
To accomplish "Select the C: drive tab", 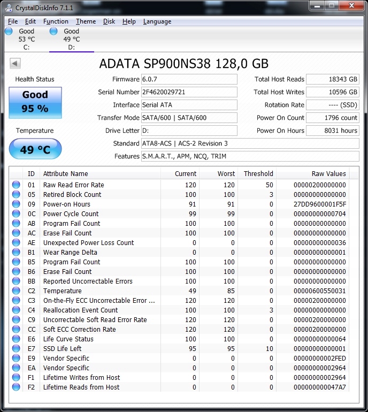I will [x=27, y=39].
